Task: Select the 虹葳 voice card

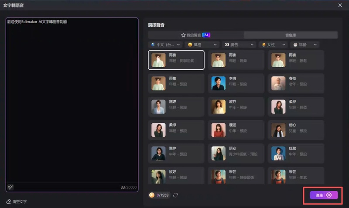Action: (x=296, y=153)
